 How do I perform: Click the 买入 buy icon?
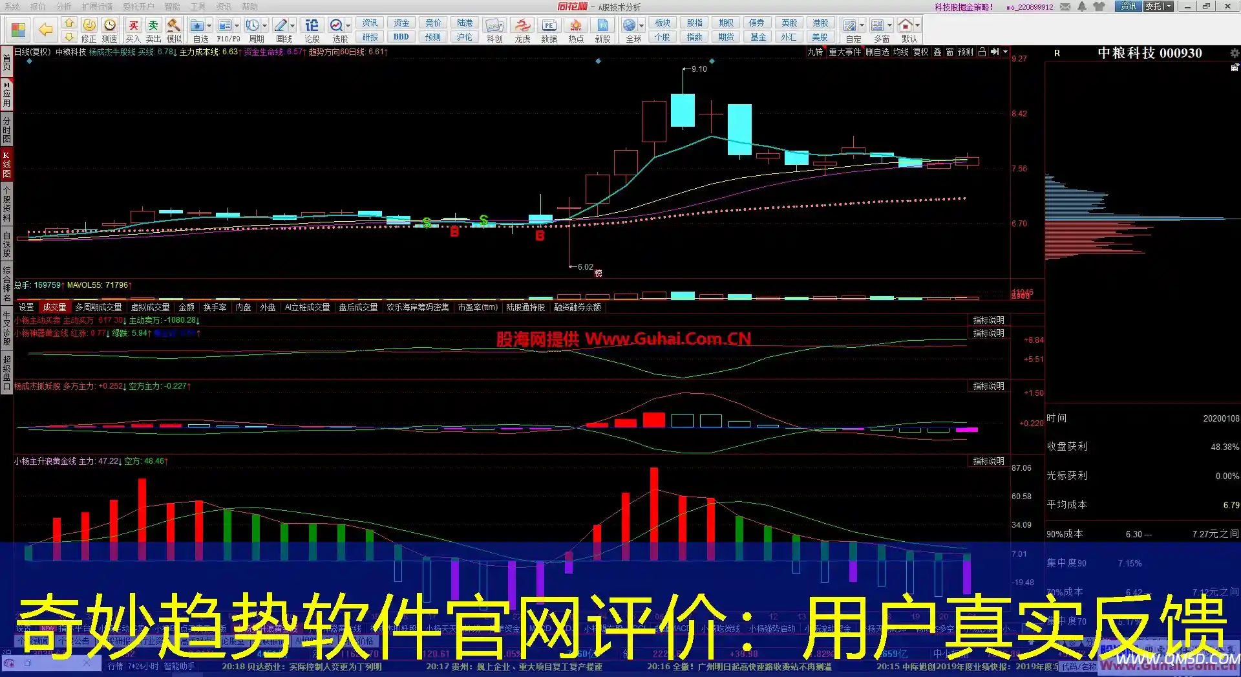pyautogui.click(x=133, y=30)
